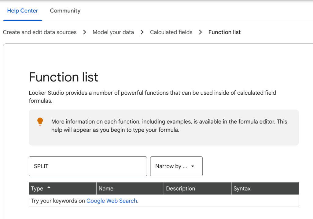Image resolution: width=313 pixels, height=219 pixels.
Task: Select the Description column header
Action: point(180,188)
